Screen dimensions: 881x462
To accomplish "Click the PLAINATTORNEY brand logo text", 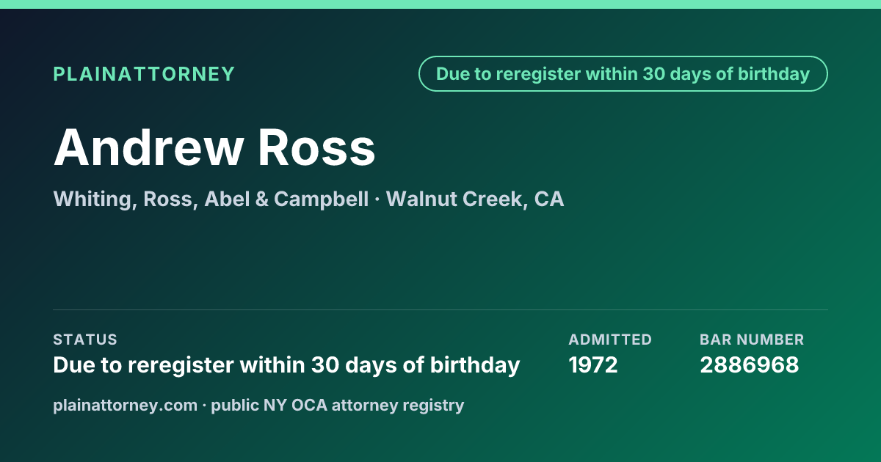I will point(144,74).
